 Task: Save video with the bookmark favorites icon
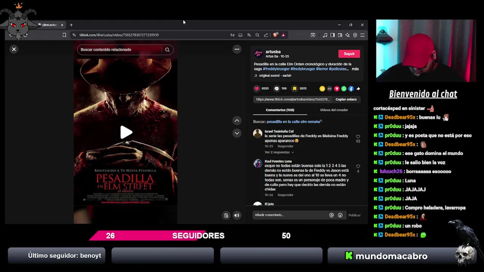point(295,88)
